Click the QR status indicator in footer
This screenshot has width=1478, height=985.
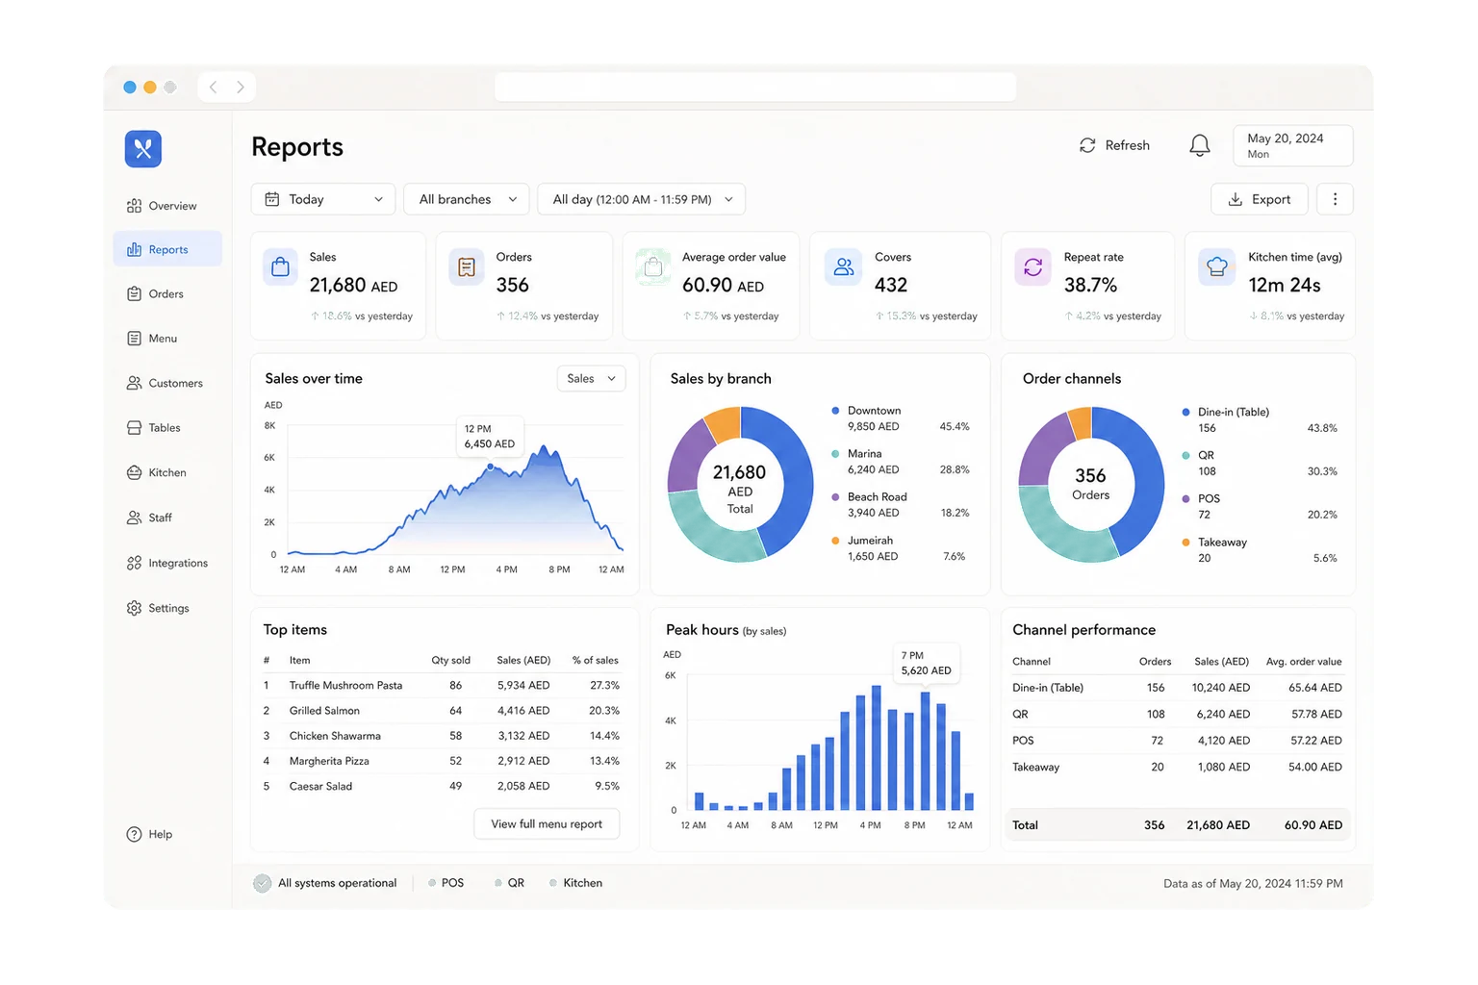[x=510, y=883]
